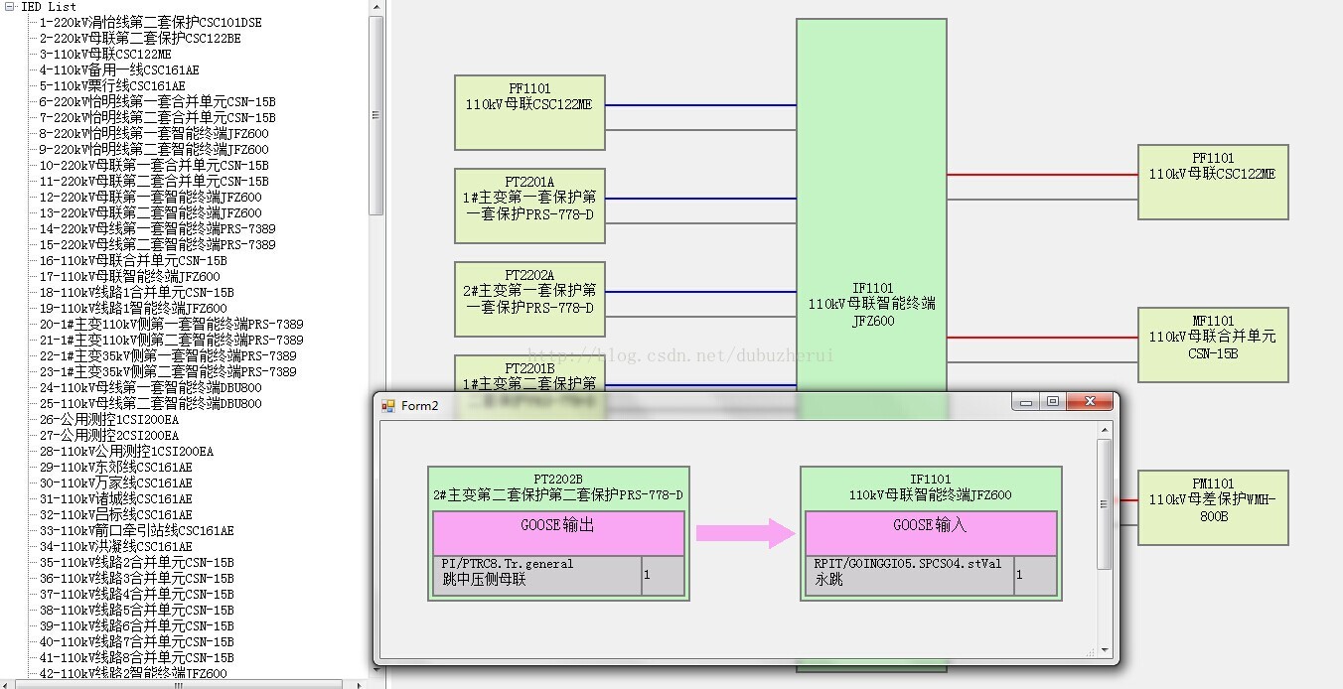
Task: Select tree item 24-110kV母线第一套智能终端DBU800
Action: point(151,387)
